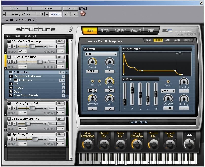Click the red RTAS target icon
The image size is (205, 167).
83,14
